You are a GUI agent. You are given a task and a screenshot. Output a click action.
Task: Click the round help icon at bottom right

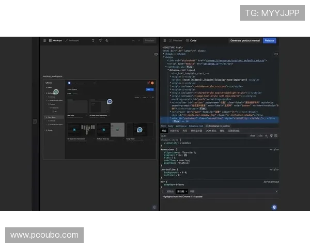pyautogui.click(x=274, y=207)
